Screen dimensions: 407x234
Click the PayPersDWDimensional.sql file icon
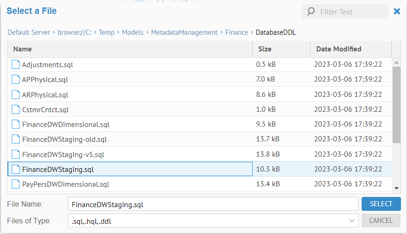(x=16, y=184)
